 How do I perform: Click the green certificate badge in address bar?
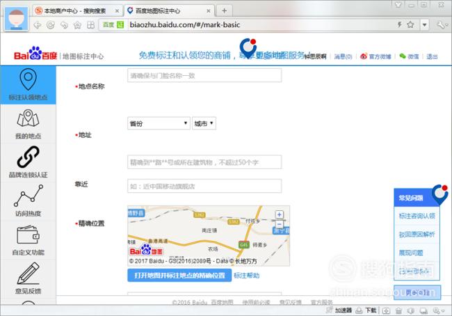point(120,25)
